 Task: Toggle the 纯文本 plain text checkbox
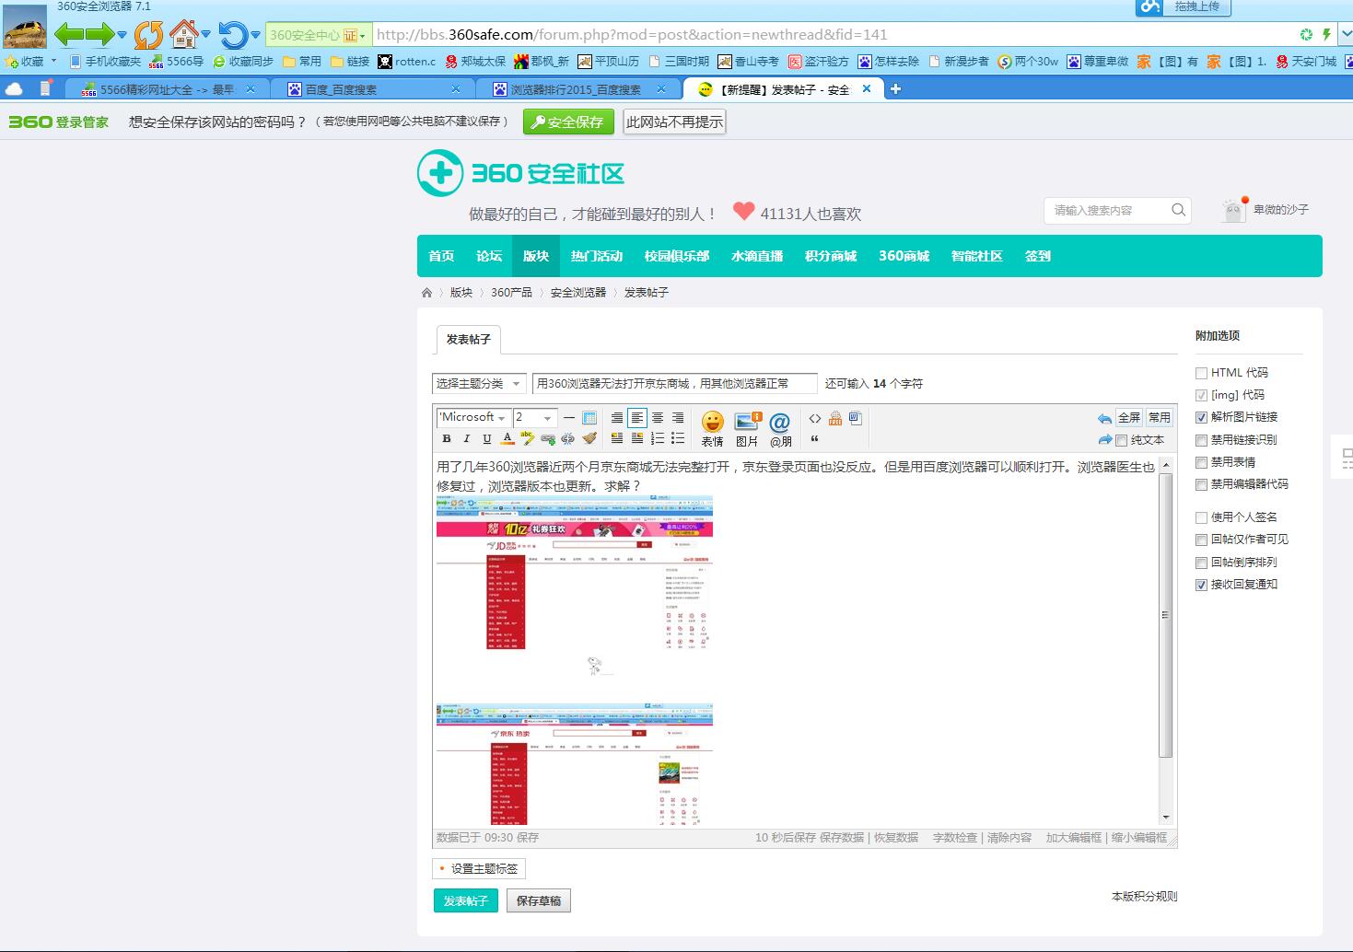[x=1121, y=440]
